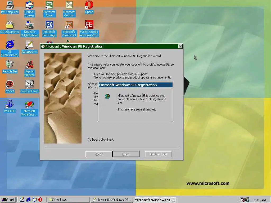Click 'This may take several minutes.' text
The image size is (271, 203).
[137, 109]
